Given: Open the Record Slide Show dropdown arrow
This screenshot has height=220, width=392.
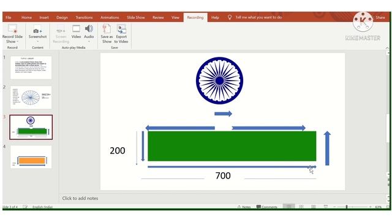Looking at the screenshot, I should click(x=18, y=42).
